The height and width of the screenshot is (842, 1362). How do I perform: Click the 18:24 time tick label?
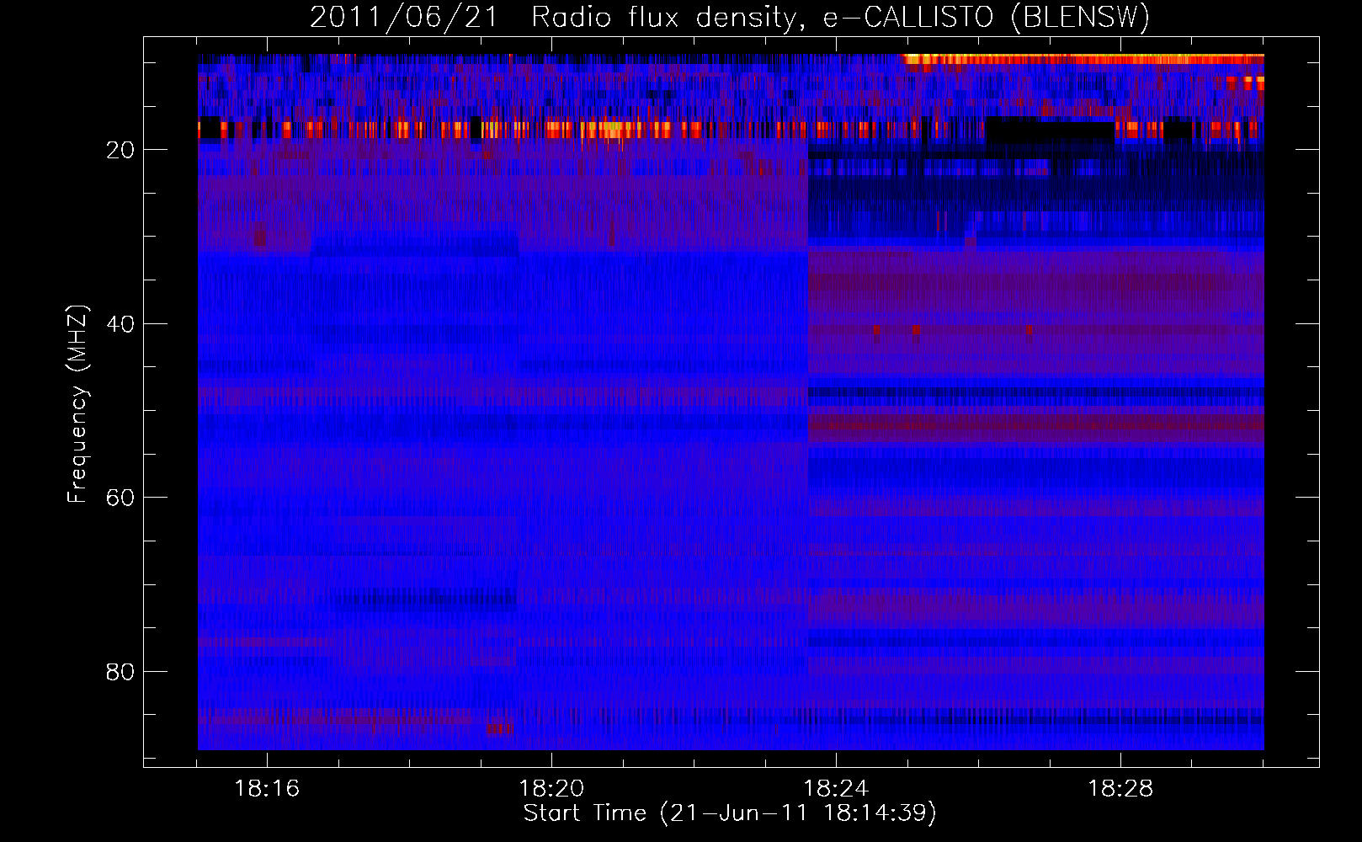[x=836, y=789]
